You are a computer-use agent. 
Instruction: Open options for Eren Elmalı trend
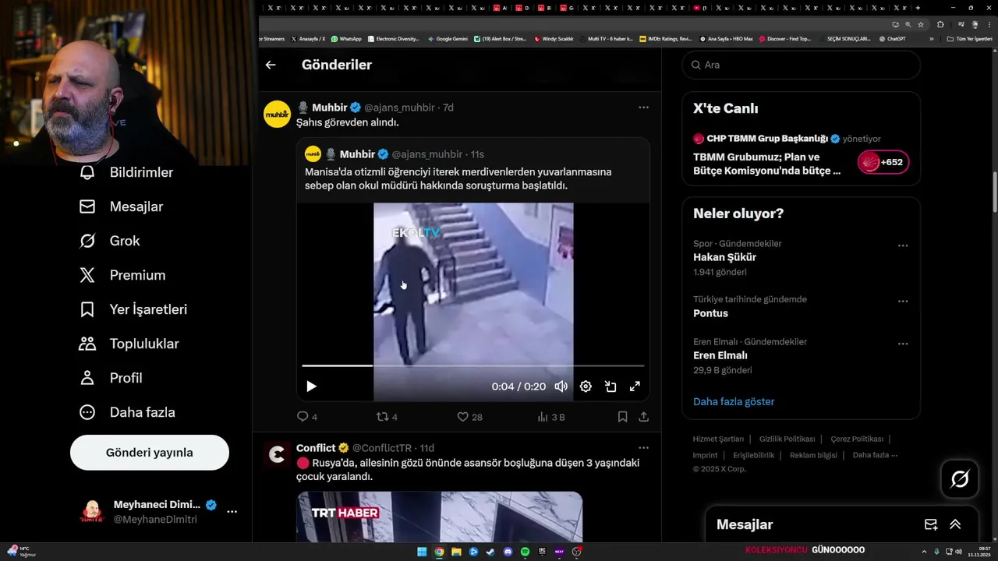click(x=903, y=344)
